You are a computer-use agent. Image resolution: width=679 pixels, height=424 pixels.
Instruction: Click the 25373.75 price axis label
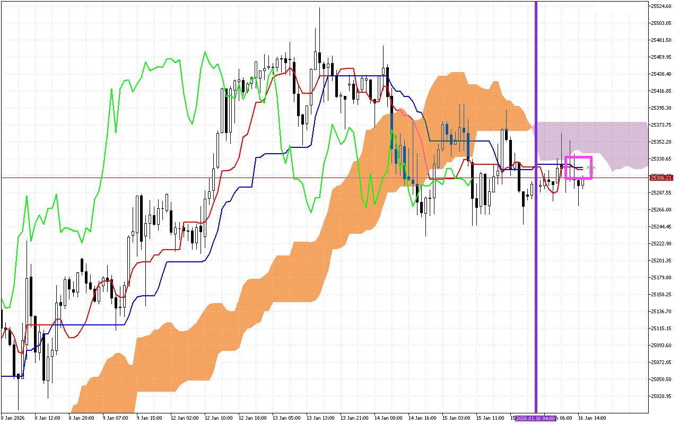click(x=661, y=125)
